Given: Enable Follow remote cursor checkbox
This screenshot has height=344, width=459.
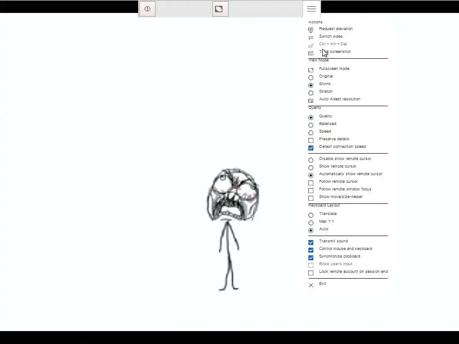Looking at the screenshot, I should coord(311,183).
